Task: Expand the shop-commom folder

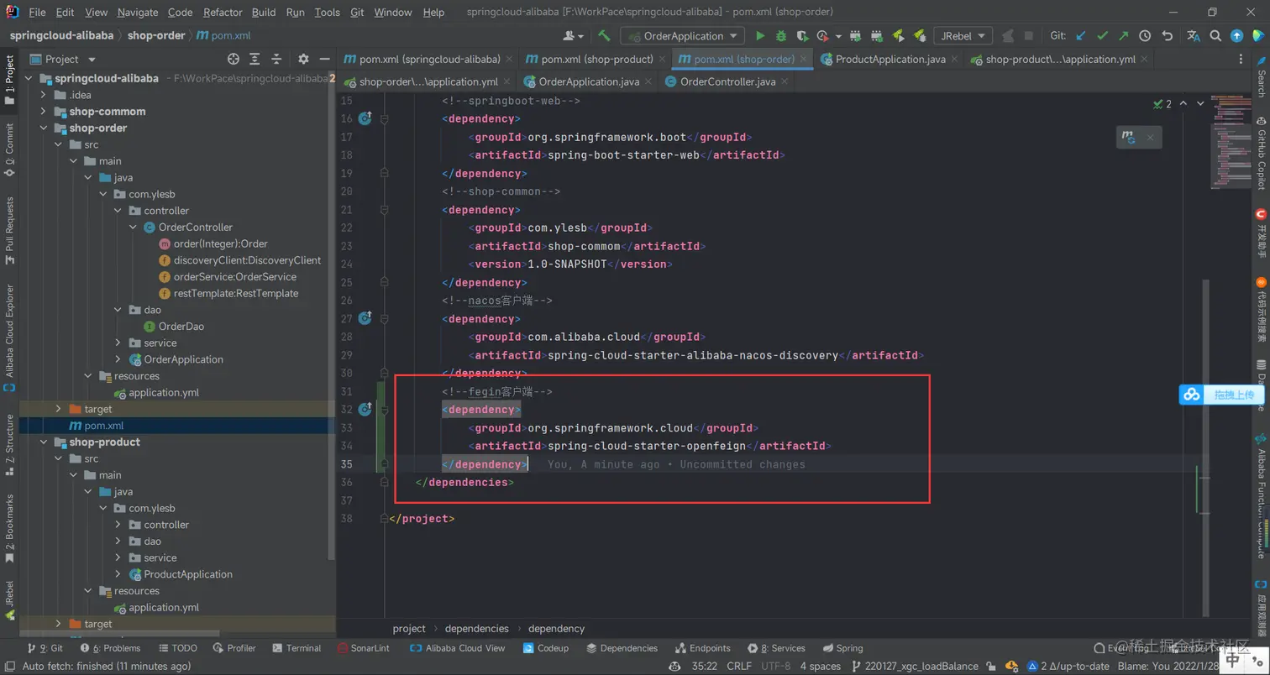Action: coord(45,112)
